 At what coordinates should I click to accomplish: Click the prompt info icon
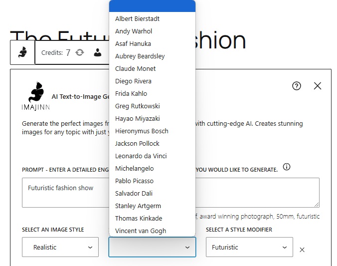[x=287, y=167]
